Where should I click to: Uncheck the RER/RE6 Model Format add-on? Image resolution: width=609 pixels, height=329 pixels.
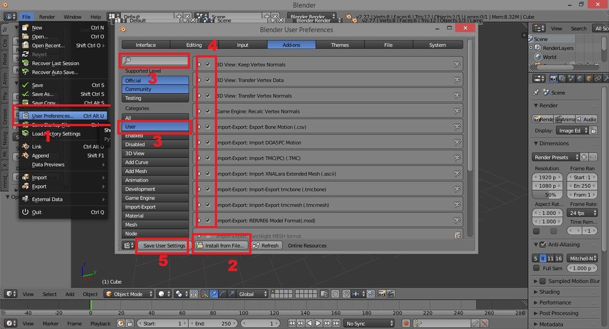tap(208, 220)
